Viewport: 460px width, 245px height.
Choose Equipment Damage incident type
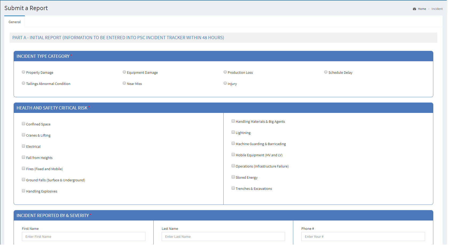[124, 72]
